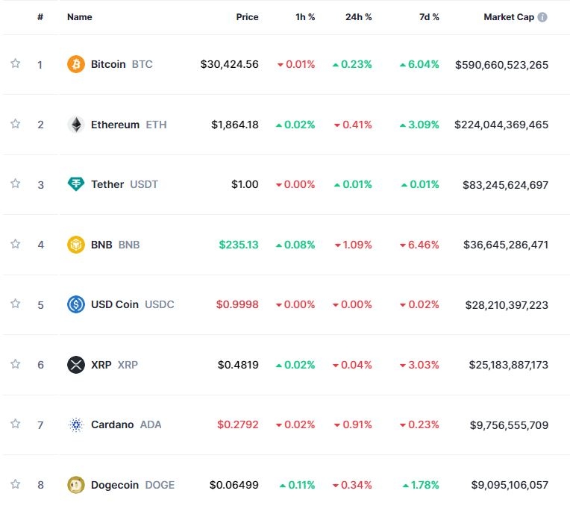
Task: Sort by the Name column header
Action: (79, 17)
